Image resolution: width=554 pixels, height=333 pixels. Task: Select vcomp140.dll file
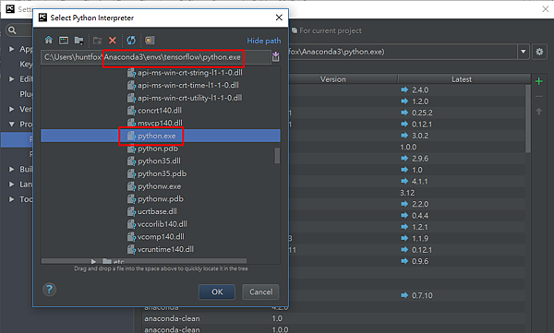[161, 237]
